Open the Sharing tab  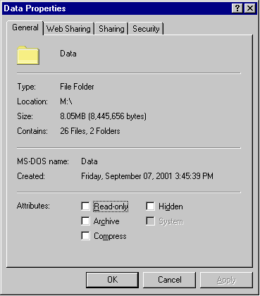click(x=111, y=29)
